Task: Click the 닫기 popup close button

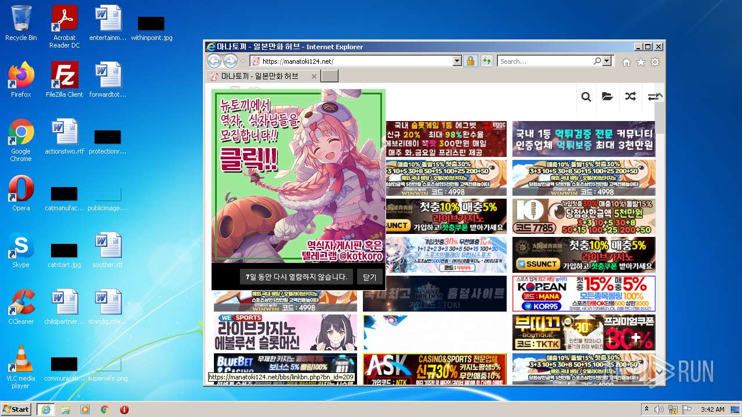Action: point(369,277)
